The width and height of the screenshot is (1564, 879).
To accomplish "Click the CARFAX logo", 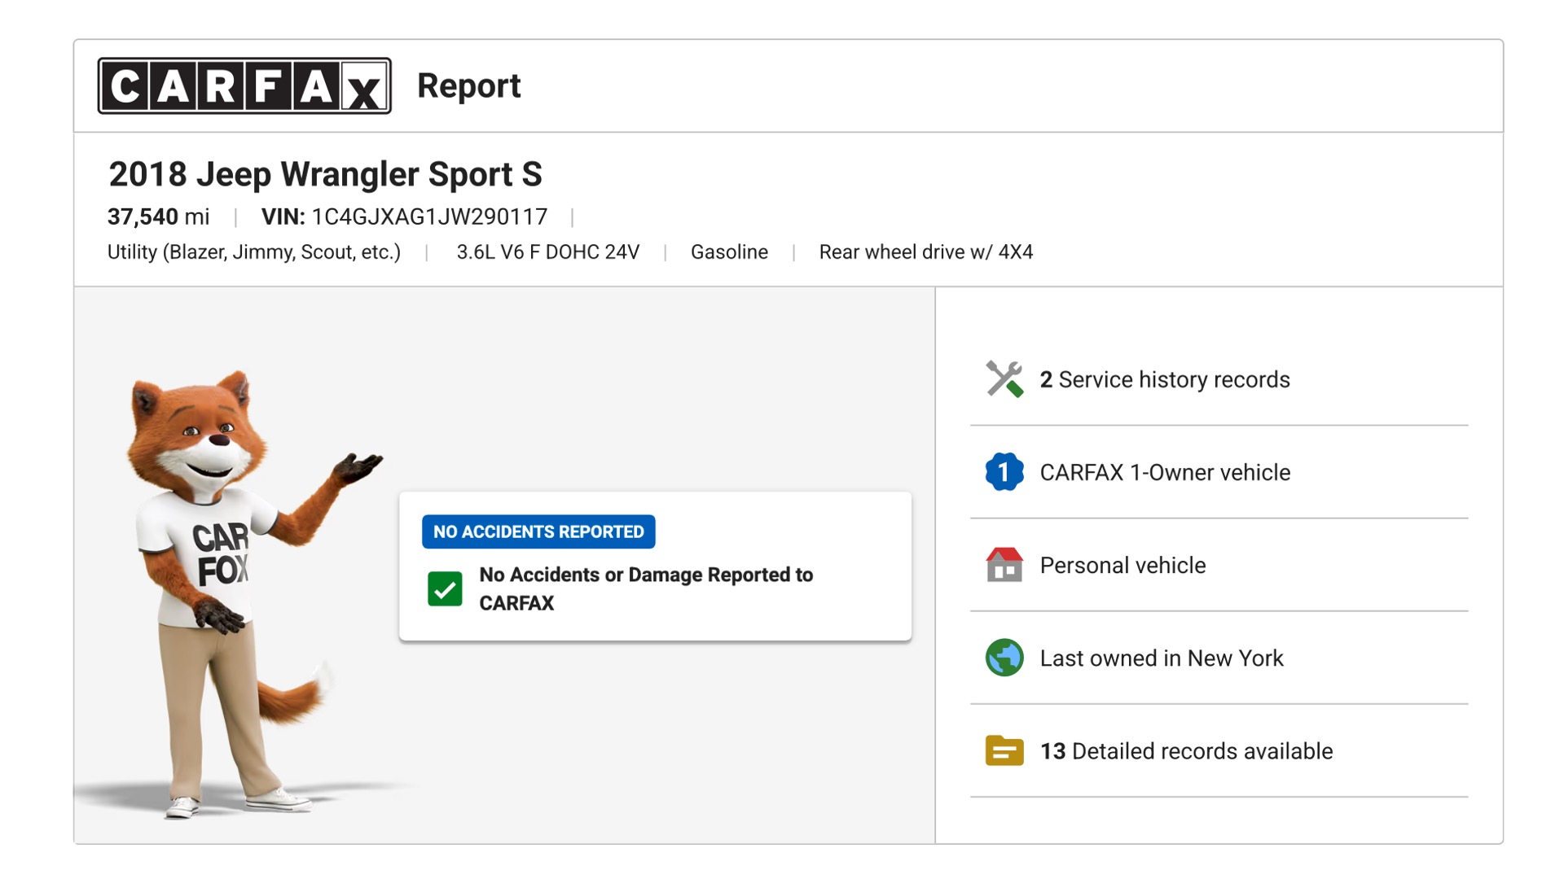I will [244, 85].
